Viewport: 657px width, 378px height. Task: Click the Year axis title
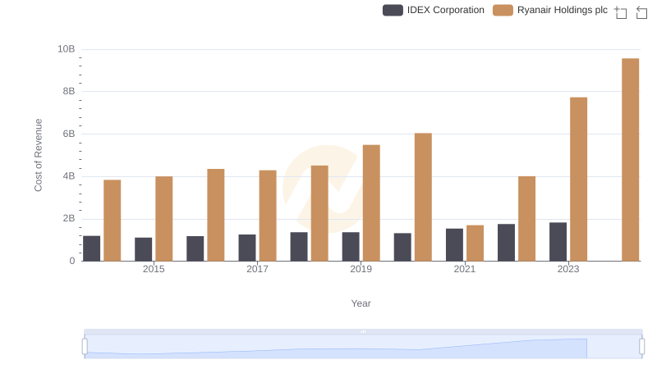click(361, 303)
